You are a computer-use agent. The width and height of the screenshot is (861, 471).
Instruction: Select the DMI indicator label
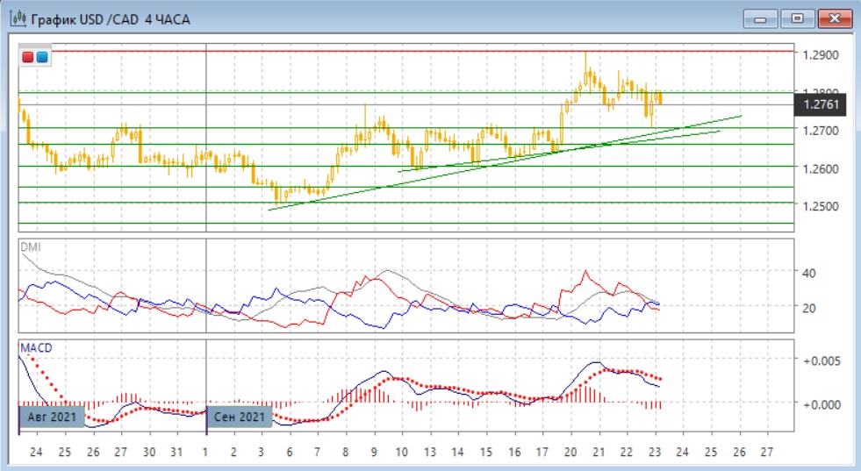click(30, 247)
